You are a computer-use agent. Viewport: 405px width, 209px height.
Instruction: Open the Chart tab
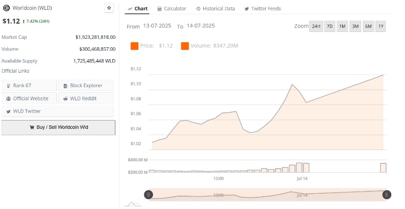coord(138,8)
